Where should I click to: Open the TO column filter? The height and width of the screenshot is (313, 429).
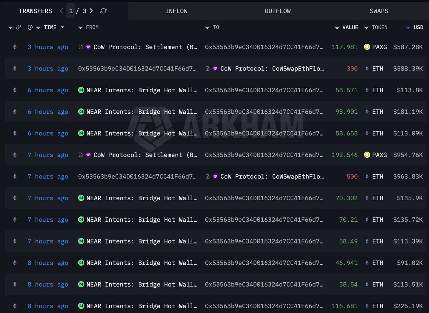pos(207,27)
